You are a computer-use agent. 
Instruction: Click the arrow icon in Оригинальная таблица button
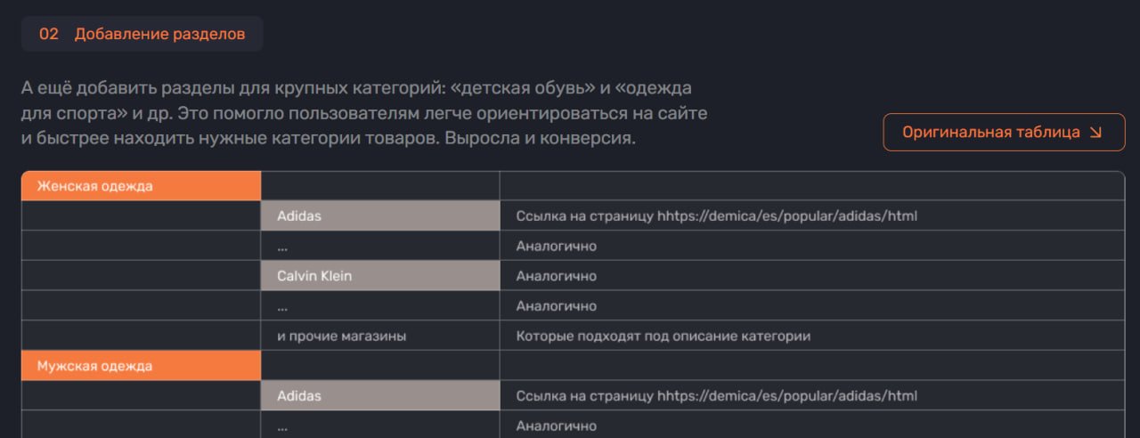pos(1095,133)
